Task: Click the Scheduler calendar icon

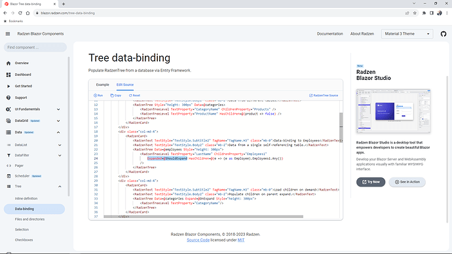Action: coord(9,176)
